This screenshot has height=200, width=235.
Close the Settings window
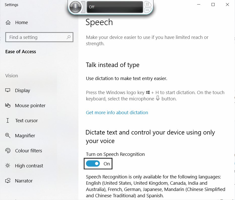coord(227,5)
